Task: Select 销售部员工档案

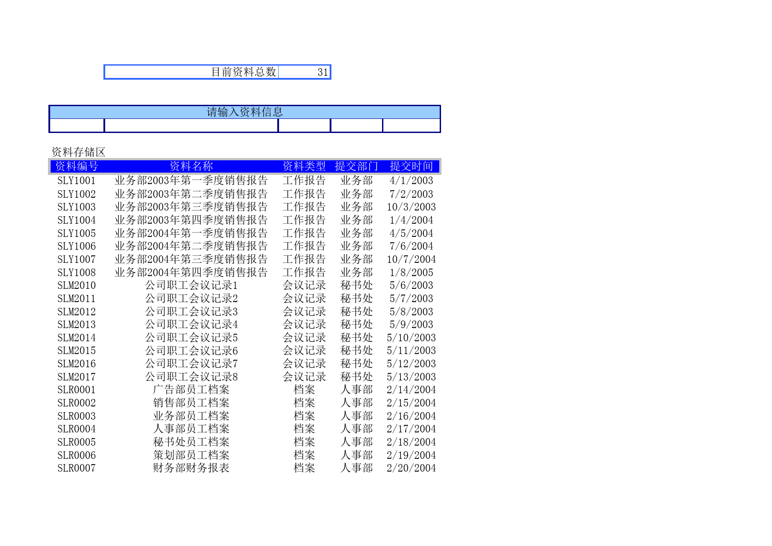Action: pos(191,403)
